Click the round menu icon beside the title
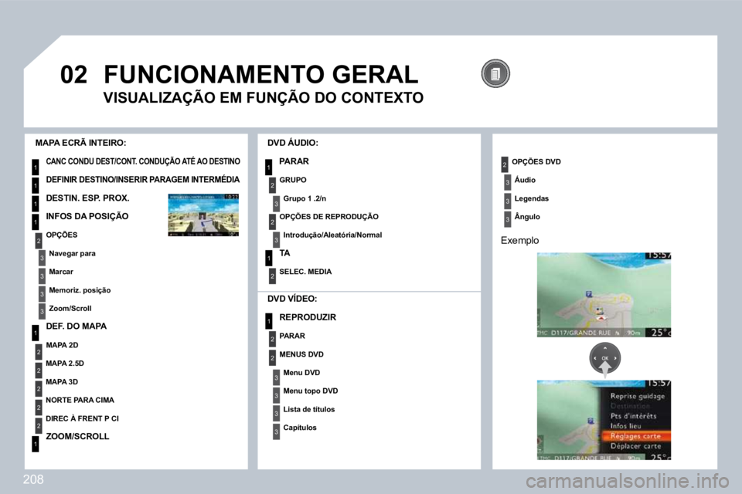This screenshot has width=742, height=494. tap(495, 74)
